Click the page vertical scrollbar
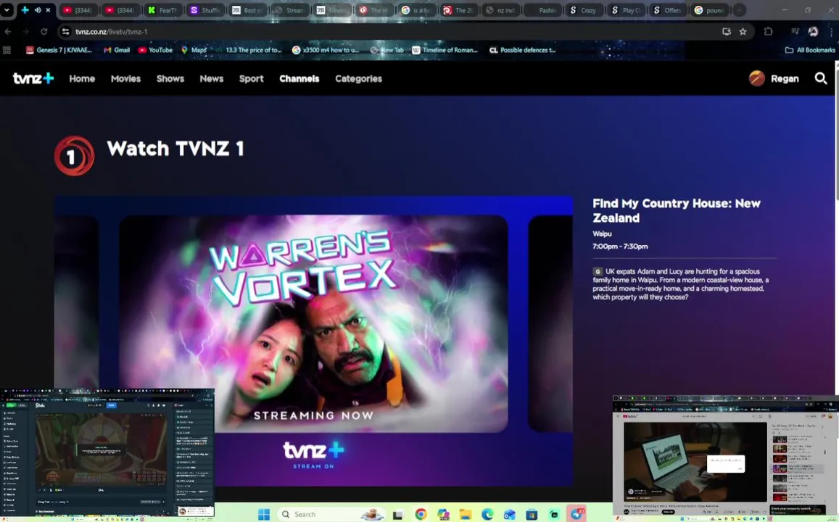 [x=836, y=133]
